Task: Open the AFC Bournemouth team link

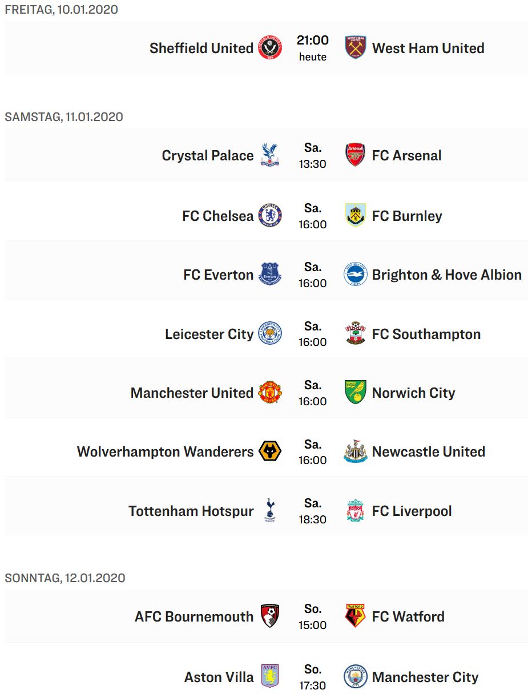Action: click(x=194, y=616)
